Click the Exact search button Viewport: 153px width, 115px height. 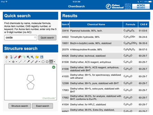click(x=42, y=106)
